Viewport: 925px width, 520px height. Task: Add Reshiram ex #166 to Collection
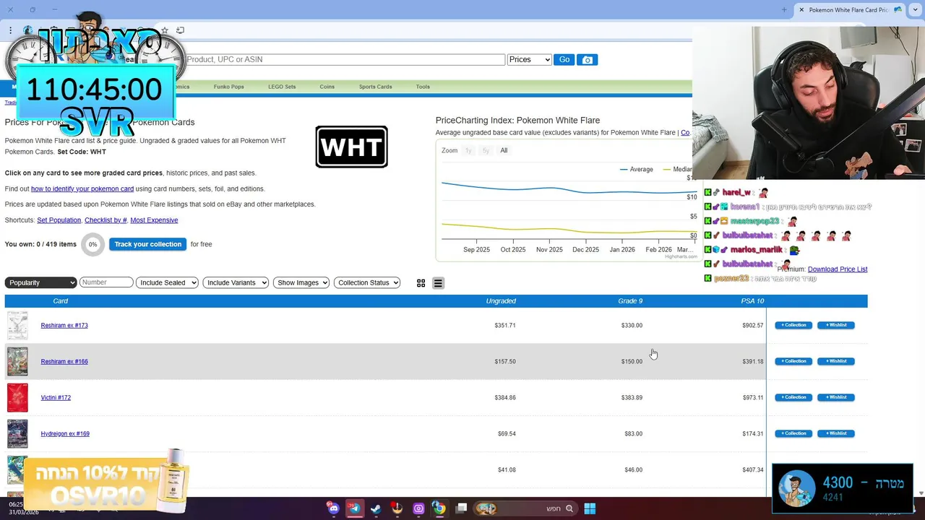pos(793,361)
